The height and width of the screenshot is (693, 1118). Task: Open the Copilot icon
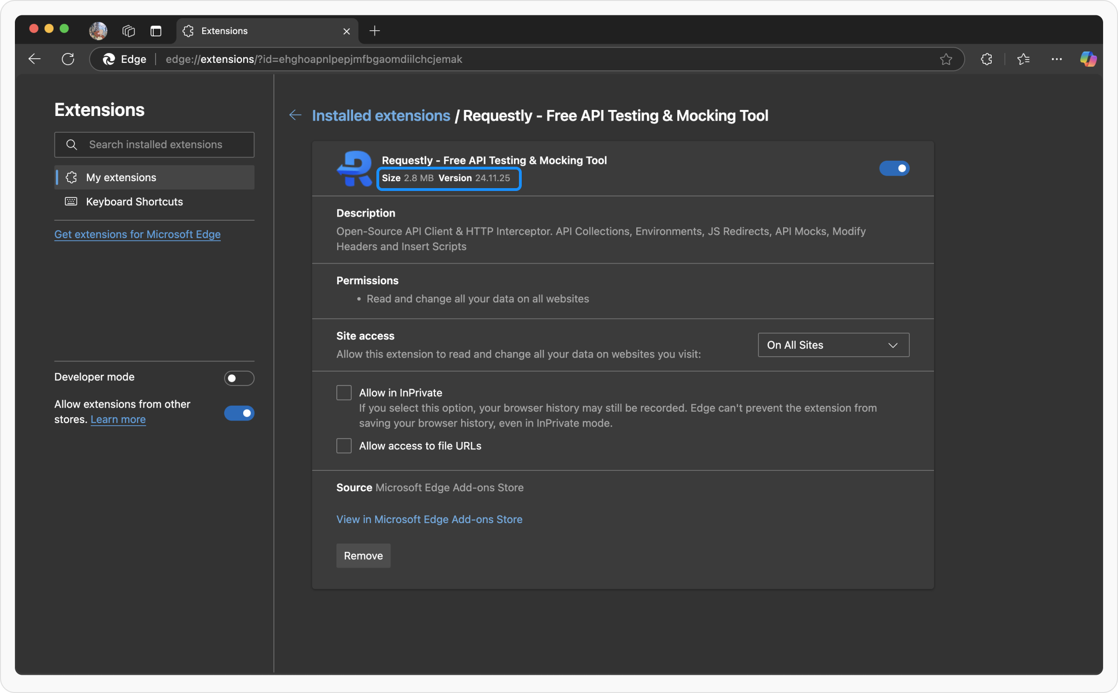point(1088,59)
